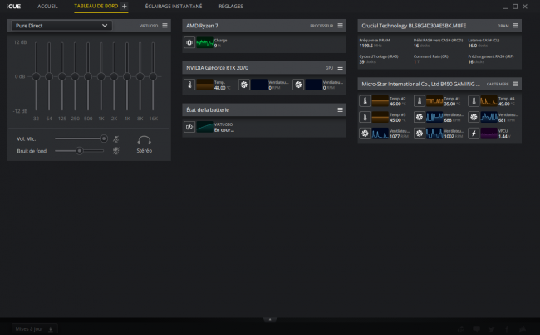Toggle the Stéréo headphone mode

click(144, 144)
